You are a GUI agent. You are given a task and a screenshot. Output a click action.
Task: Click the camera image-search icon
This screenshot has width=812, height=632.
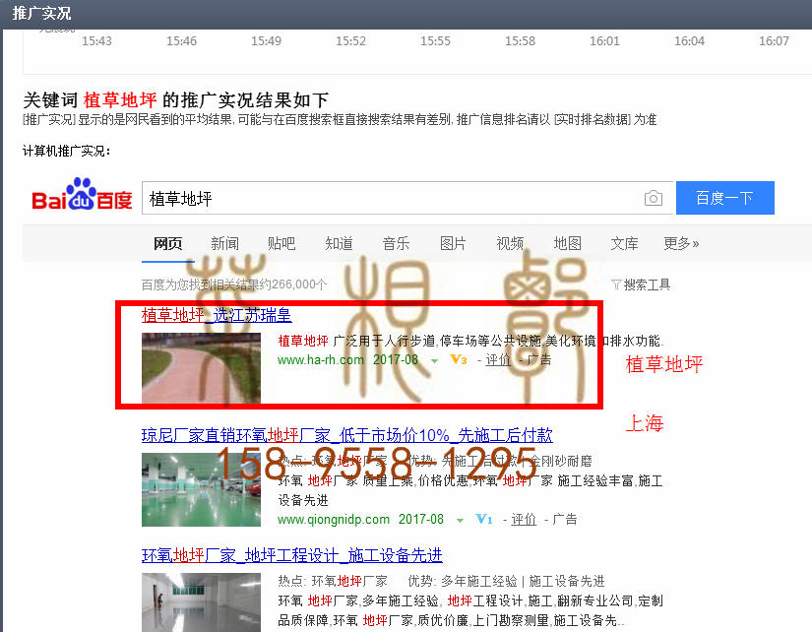pyautogui.click(x=653, y=198)
